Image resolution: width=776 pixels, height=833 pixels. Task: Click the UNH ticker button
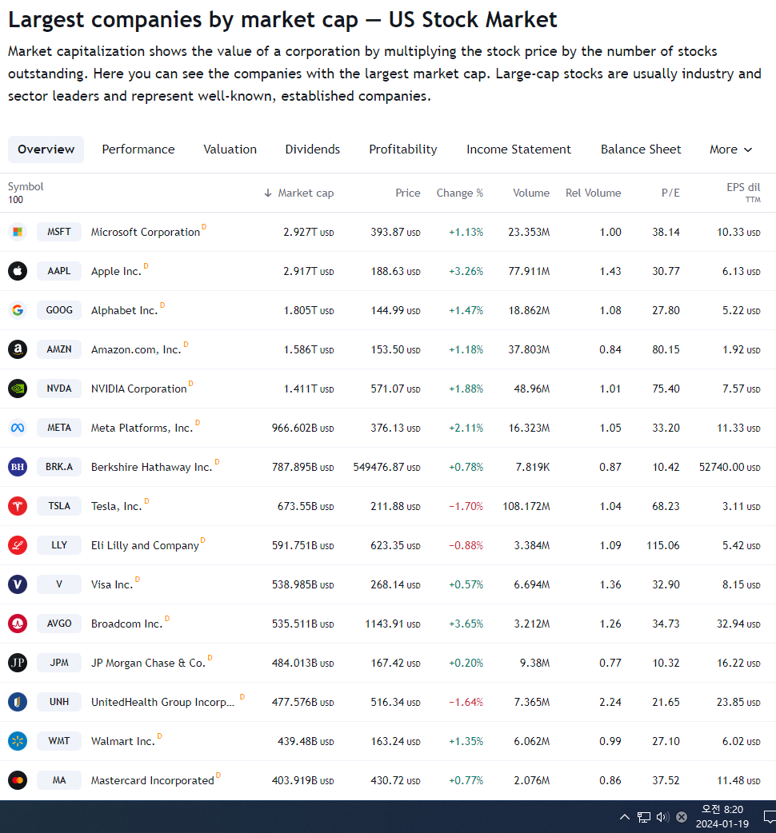[x=59, y=702]
